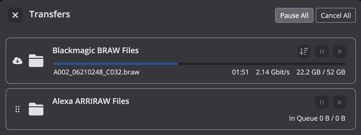Image resolution: width=361 pixels, height=135 pixels.
Task: Click the filename A002_06210248_C032.braw
Action: pyautogui.click(x=96, y=72)
